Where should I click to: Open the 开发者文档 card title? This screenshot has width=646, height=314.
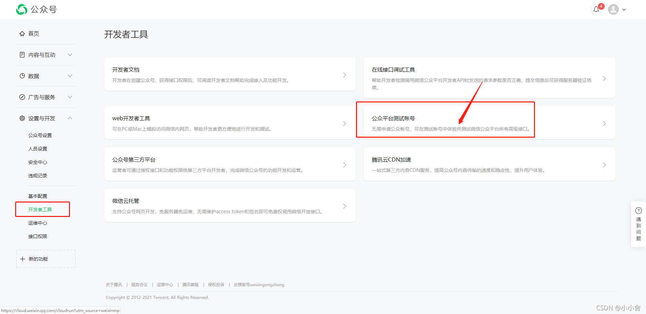coord(126,70)
